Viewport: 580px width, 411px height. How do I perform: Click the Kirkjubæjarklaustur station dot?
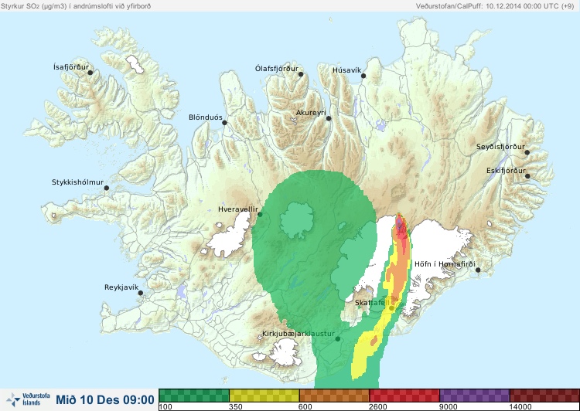(x=338, y=338)
